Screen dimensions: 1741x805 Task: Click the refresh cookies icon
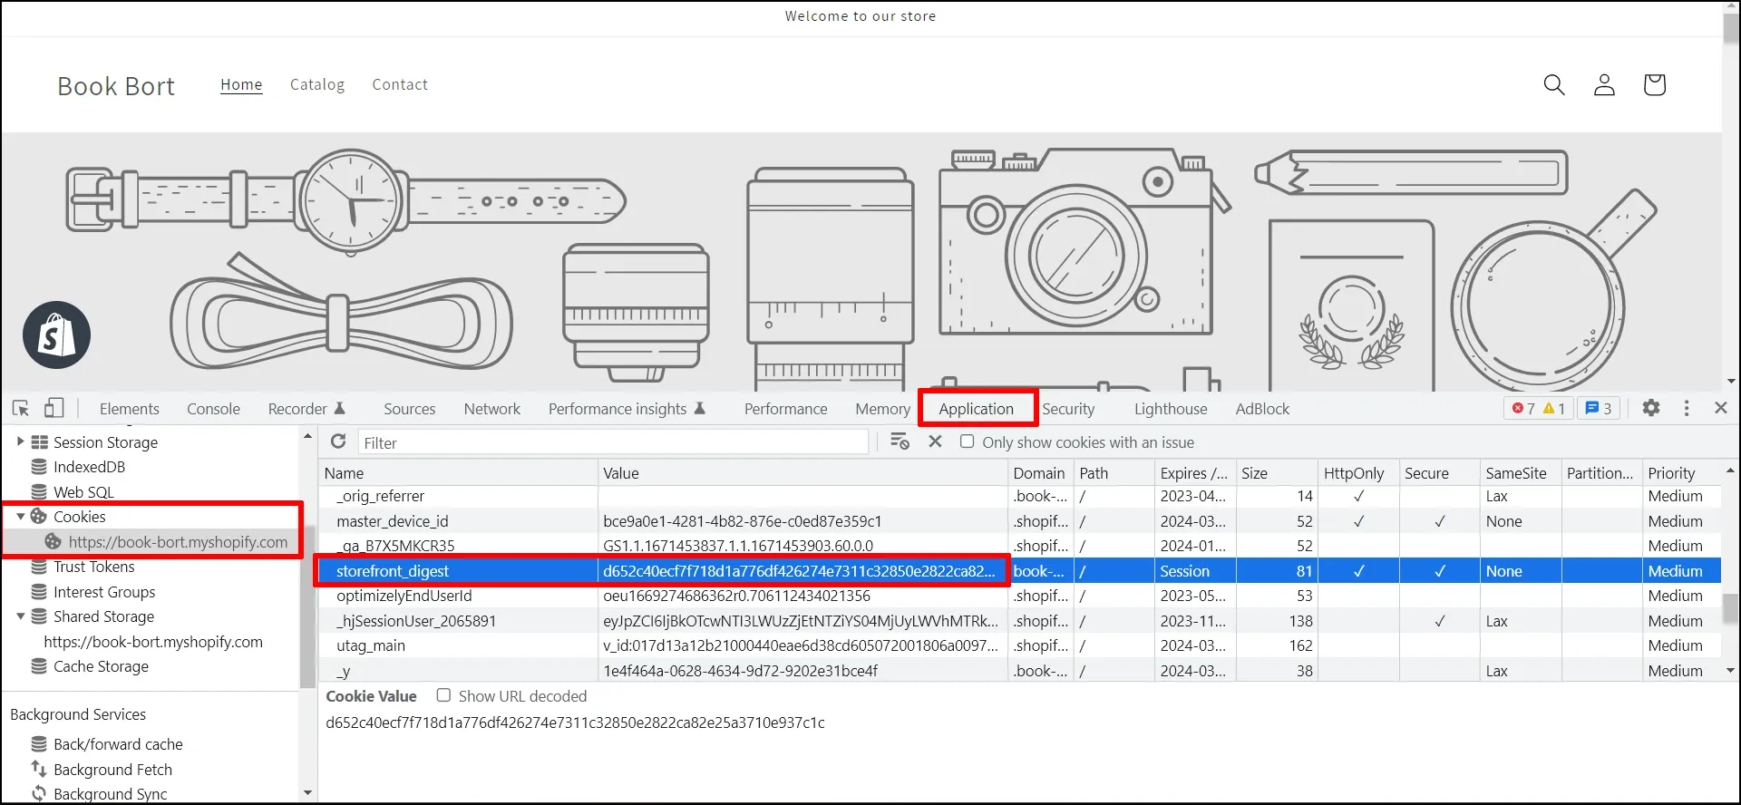click(x=338, y=441)
